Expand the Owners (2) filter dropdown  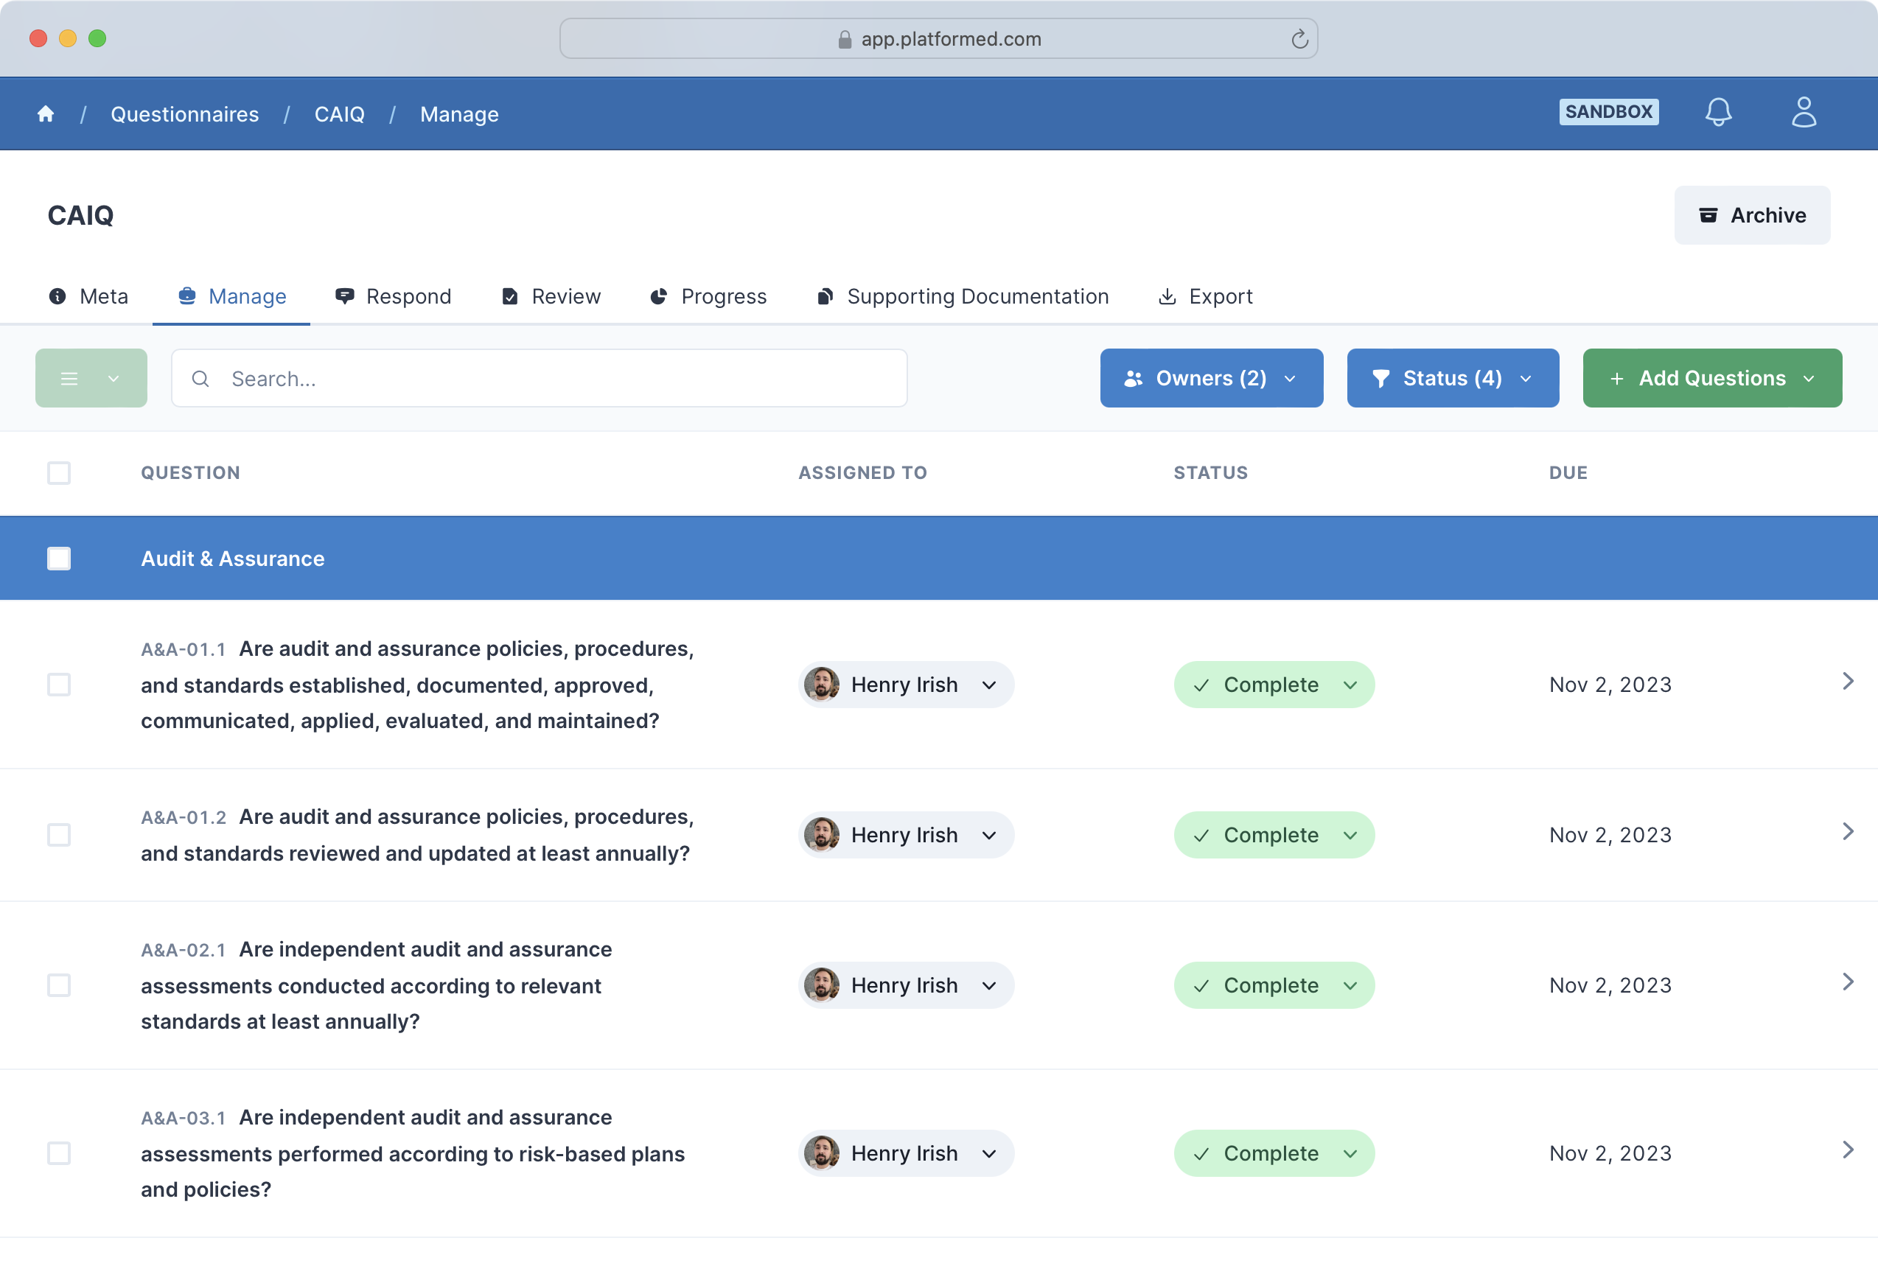pos(1211,379)
